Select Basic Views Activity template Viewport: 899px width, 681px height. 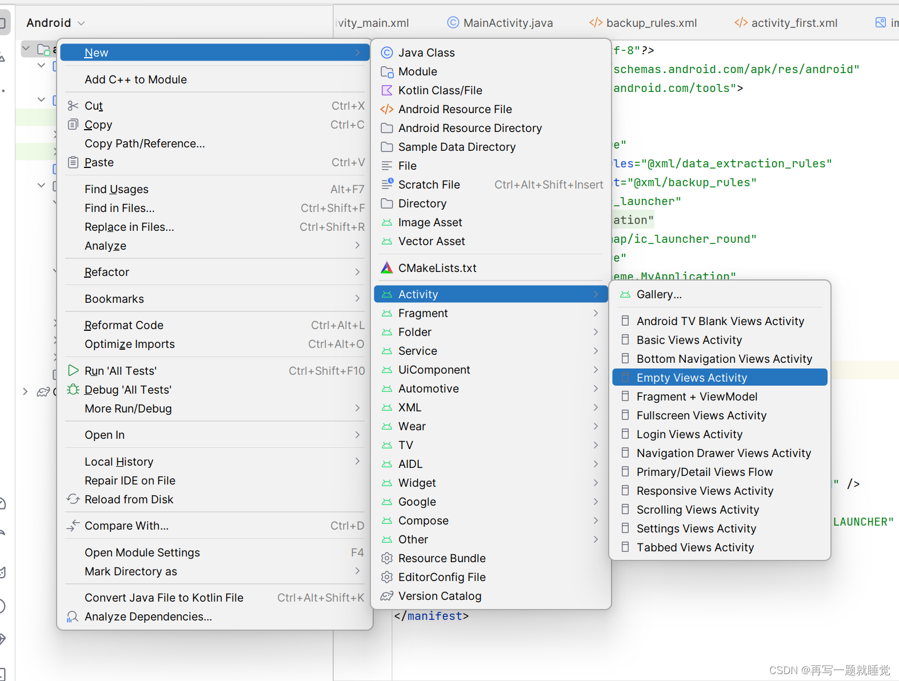click(720, 340)
